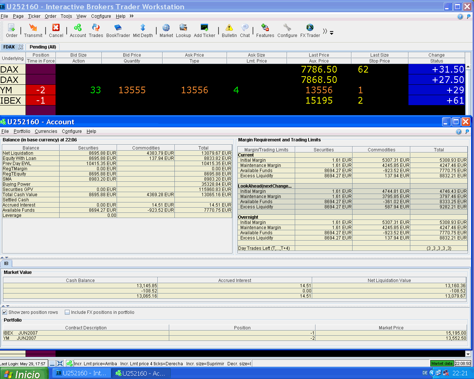
Task: Switch to the Pending (All) tab
Action: (43, 47)
